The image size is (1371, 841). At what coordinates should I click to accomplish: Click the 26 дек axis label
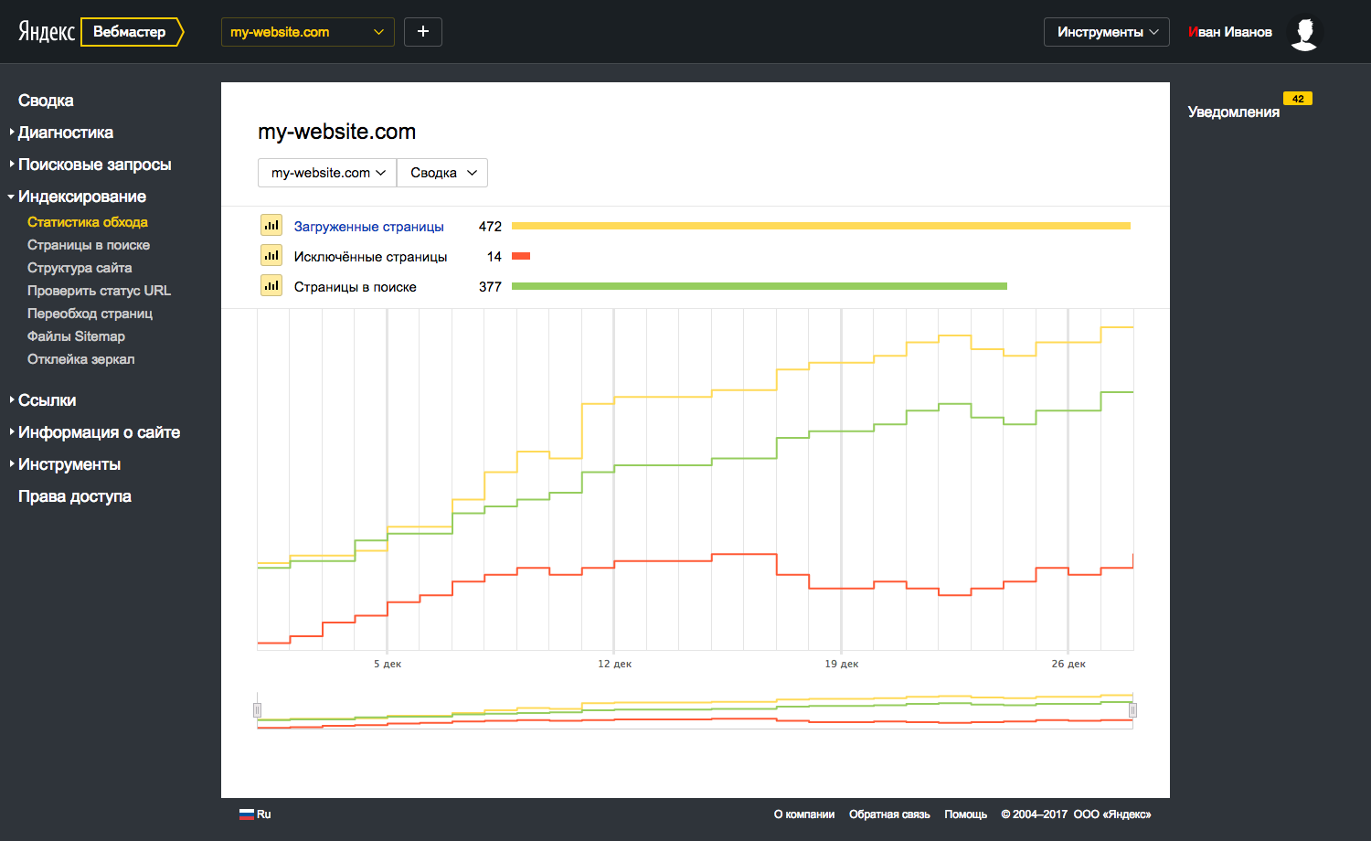click(x=1068, y=664)
